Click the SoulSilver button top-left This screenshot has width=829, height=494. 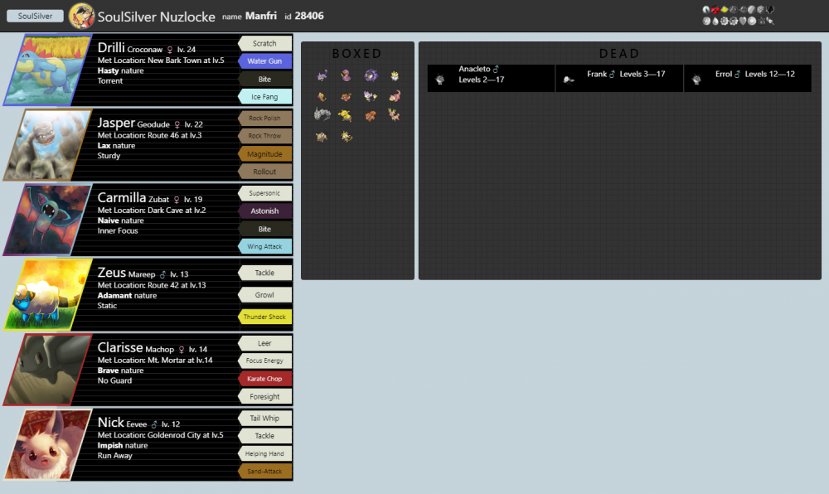click(x=34, y=15)
